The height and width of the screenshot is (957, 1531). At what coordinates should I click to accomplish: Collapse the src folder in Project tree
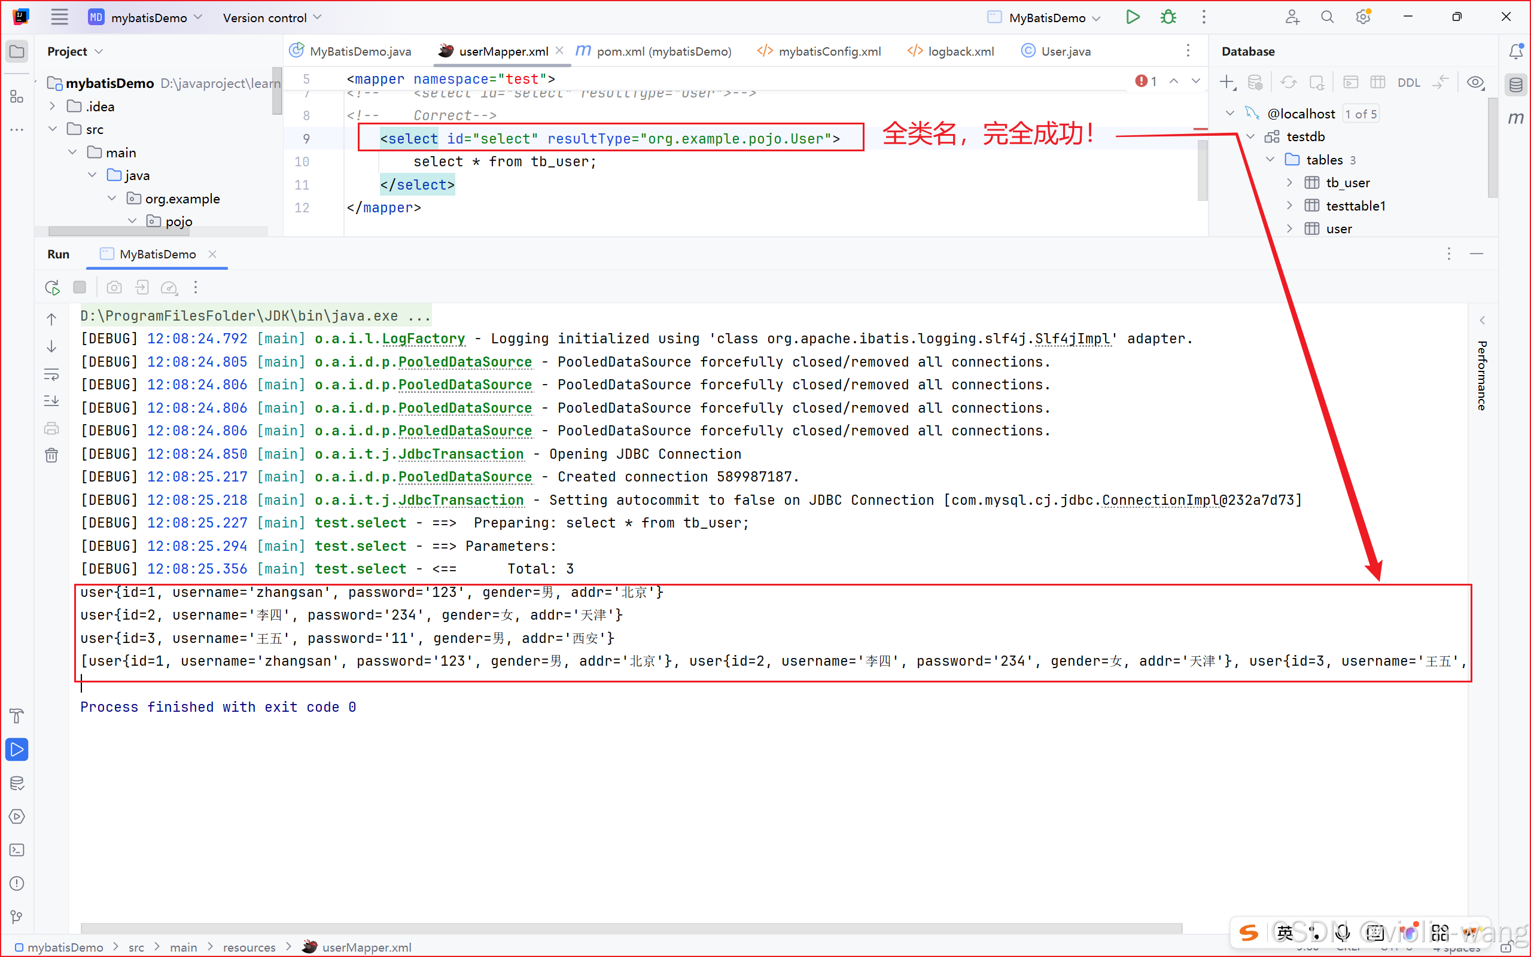pos(53,129)
